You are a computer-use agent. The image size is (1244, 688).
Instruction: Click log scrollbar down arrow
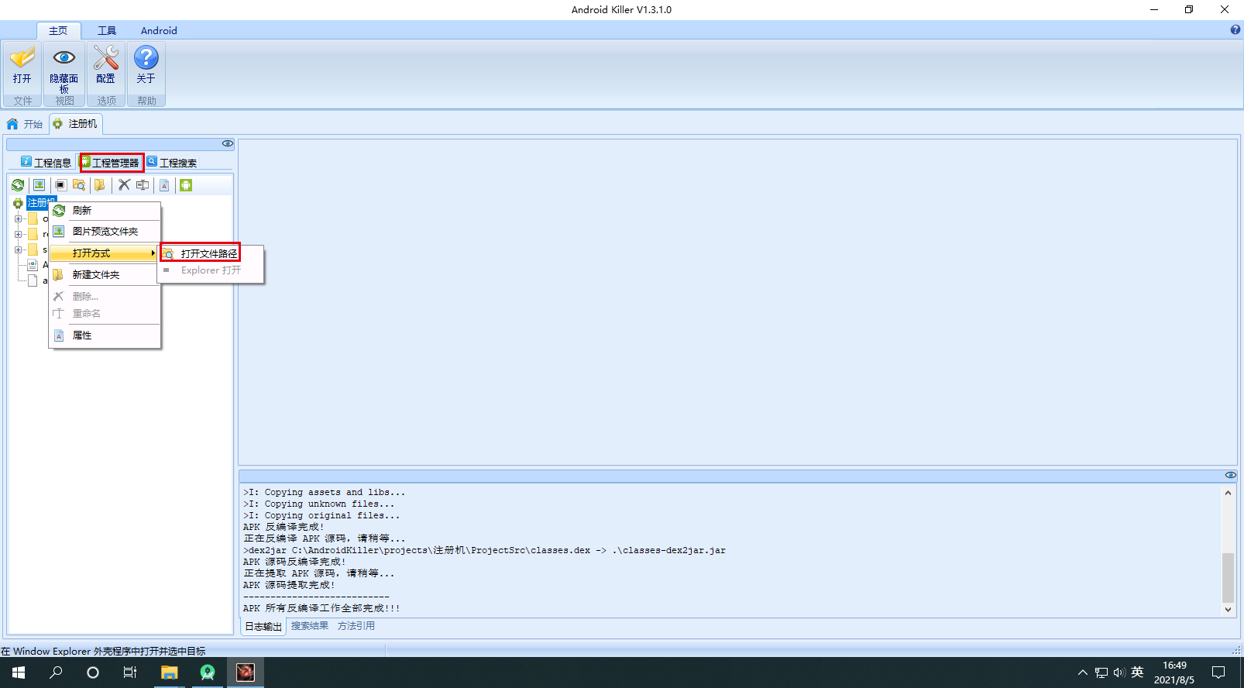click(x=1228, y=610)
